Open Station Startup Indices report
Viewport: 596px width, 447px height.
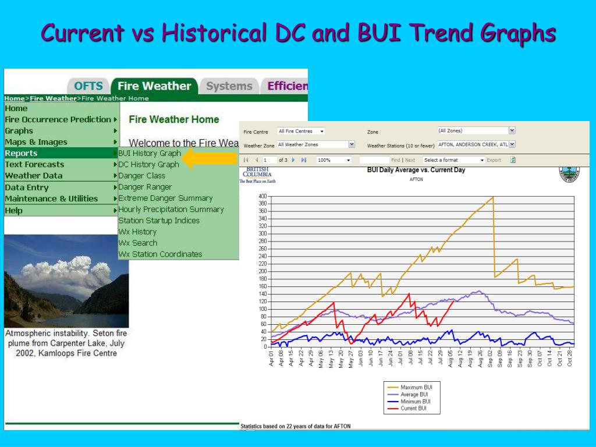point(159,221)
